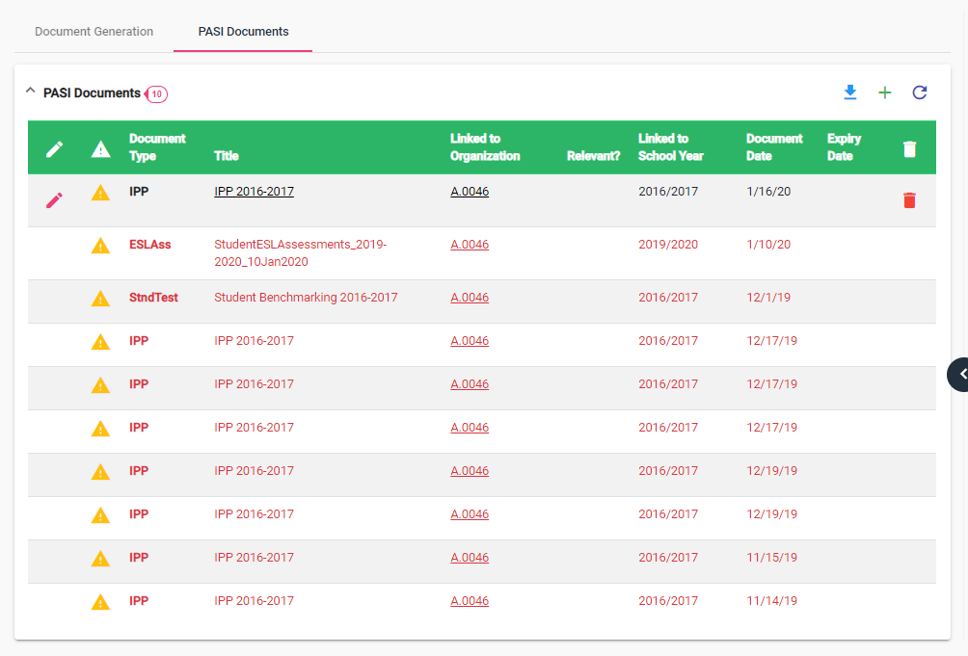968x656 pixels.
Task: Edit the first IPP row with pink pencil
Action: (x=55, y=200)
